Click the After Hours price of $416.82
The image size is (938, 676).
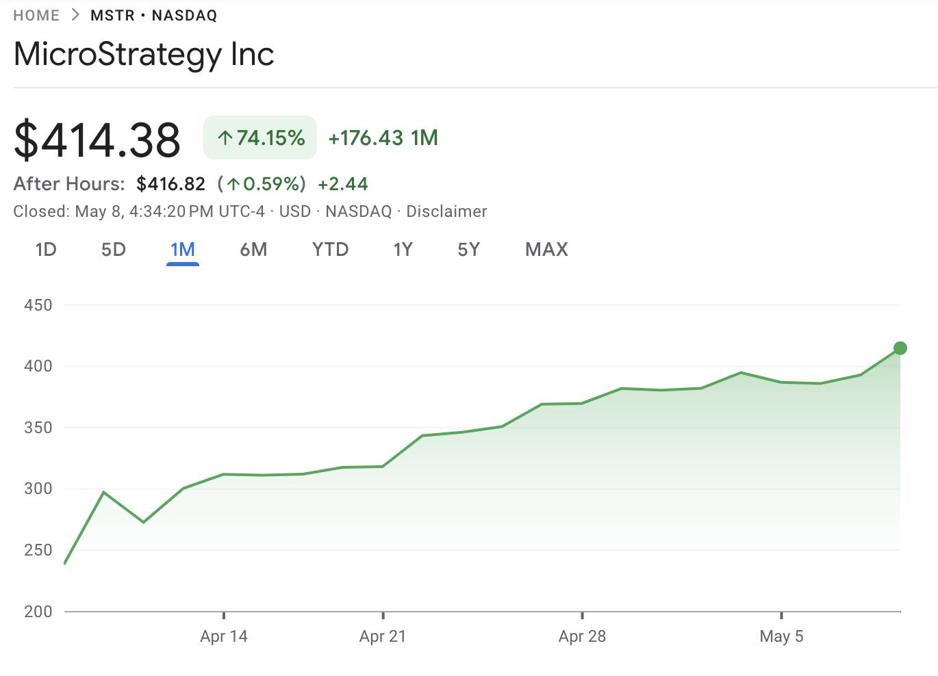(x=170, y=183)
